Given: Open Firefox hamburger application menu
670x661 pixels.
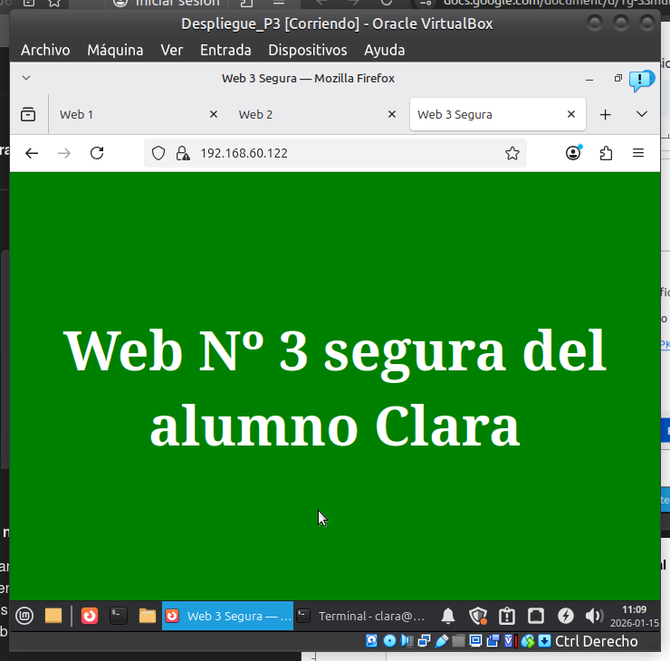Looking at the screenshot, I should [x=638, y=153].
